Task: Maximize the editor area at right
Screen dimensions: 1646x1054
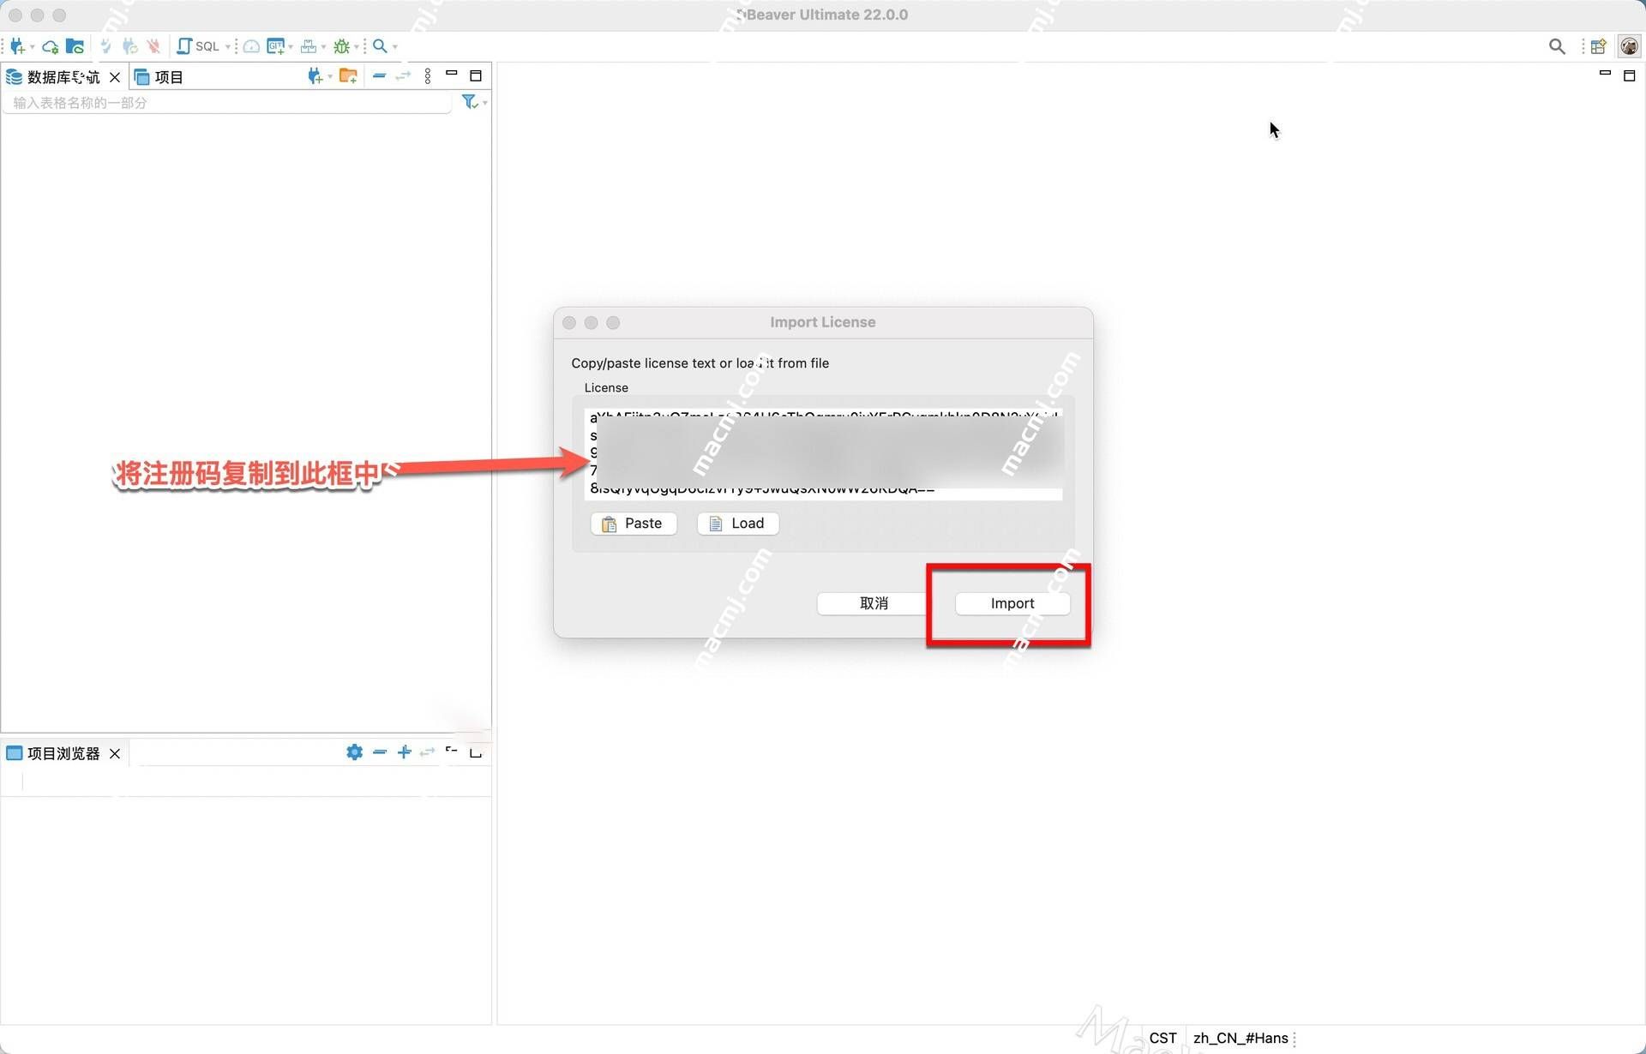Action: coord(1630,76)
